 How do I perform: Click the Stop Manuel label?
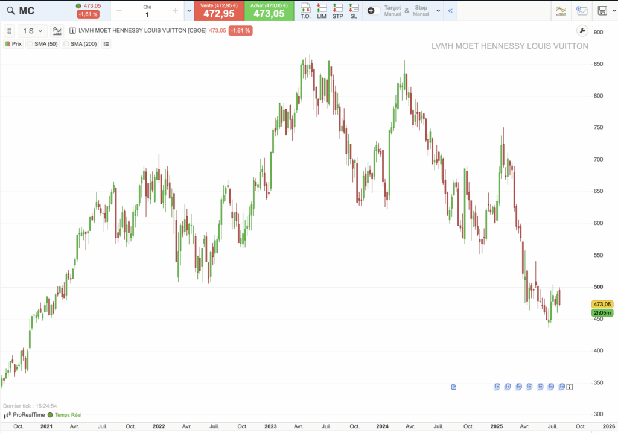point(421,11)
